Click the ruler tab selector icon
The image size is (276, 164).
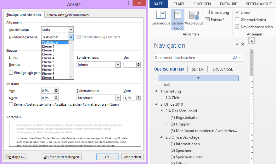pos(252,41)
